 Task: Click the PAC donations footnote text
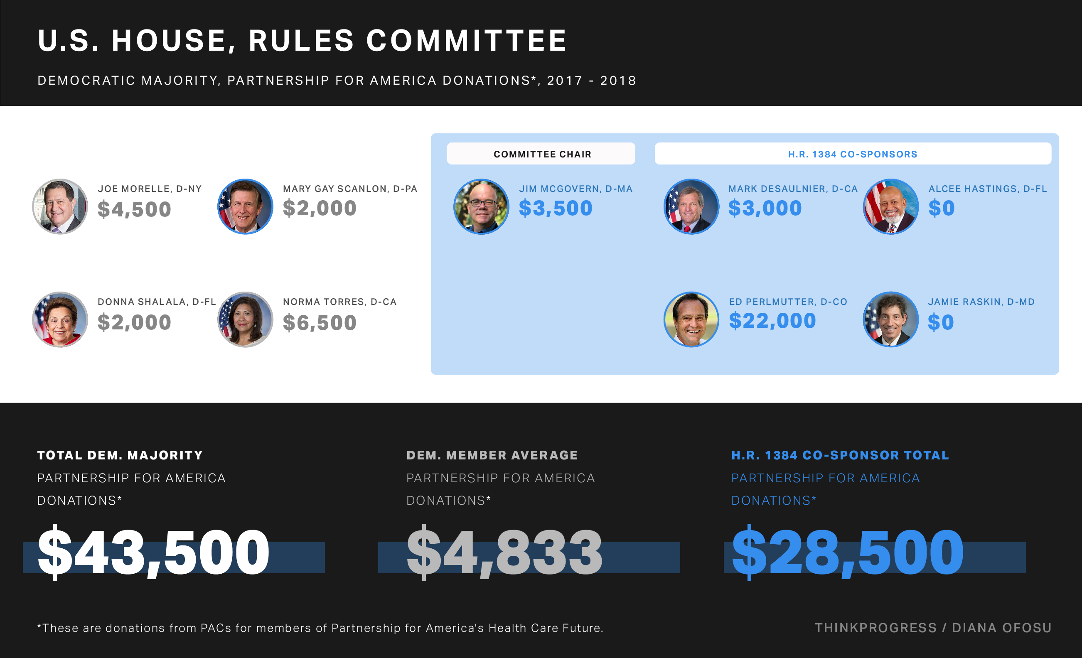tap(320, 628)
